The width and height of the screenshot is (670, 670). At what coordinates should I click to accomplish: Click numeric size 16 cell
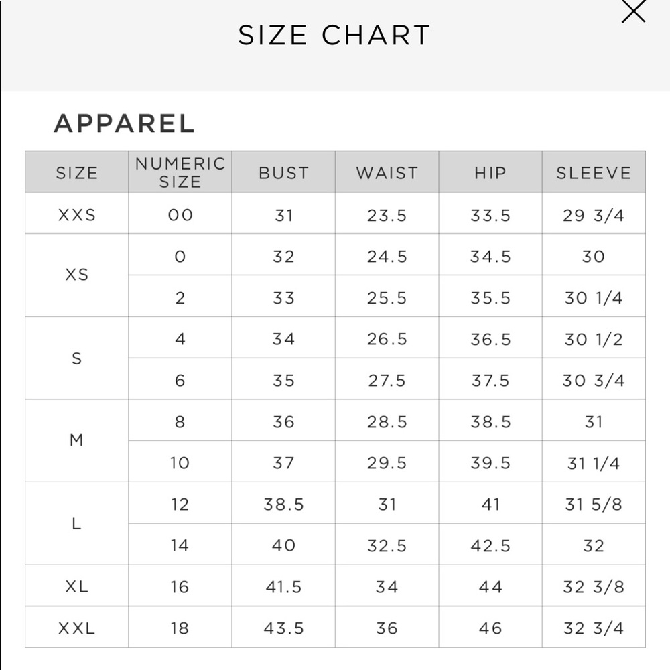(x=180, y=586)
